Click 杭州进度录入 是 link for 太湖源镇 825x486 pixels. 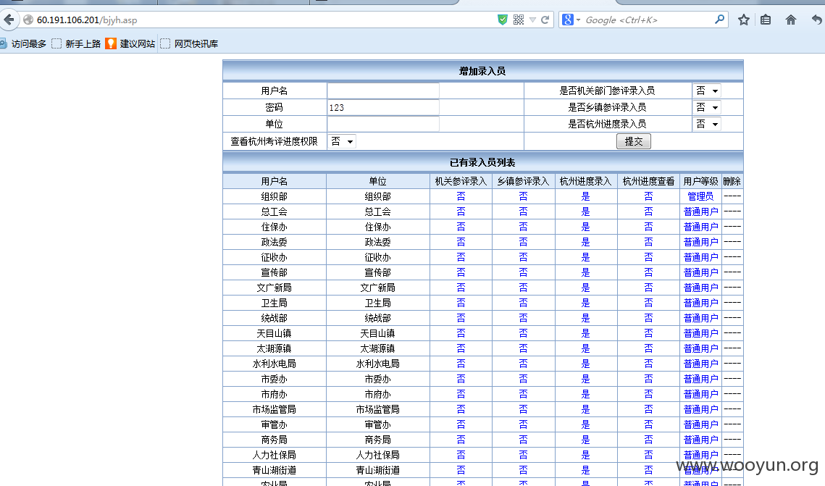[x=585, y=348]
